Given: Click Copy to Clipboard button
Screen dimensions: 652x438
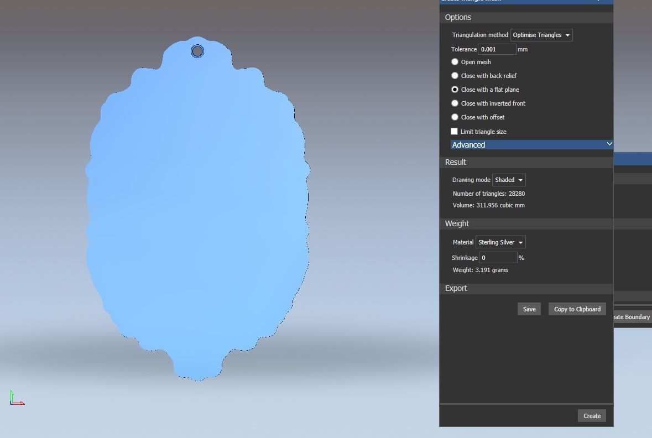Looking at the screenshot, I should (577, 309).
